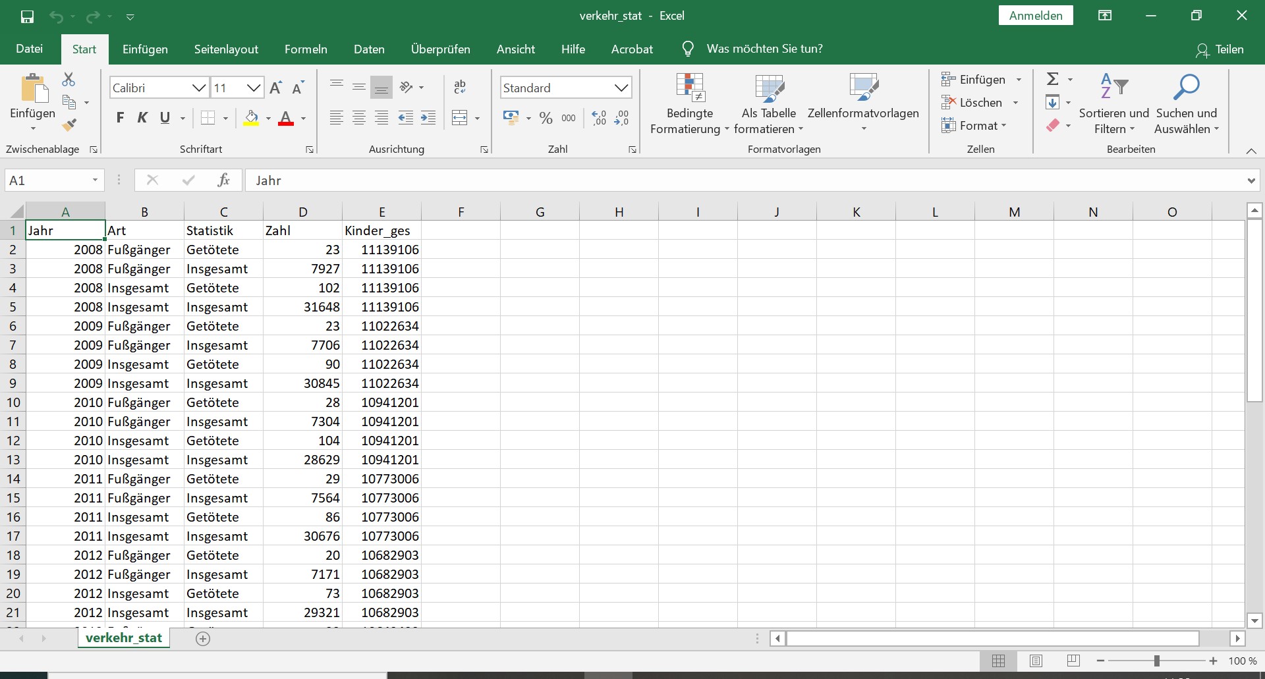Click the Save icon in title bar
The image size is (1265, 679).
27,16
